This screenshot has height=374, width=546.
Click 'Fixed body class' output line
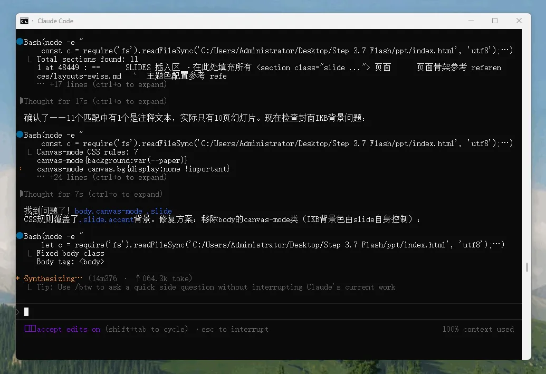click(x=70, y=253)
